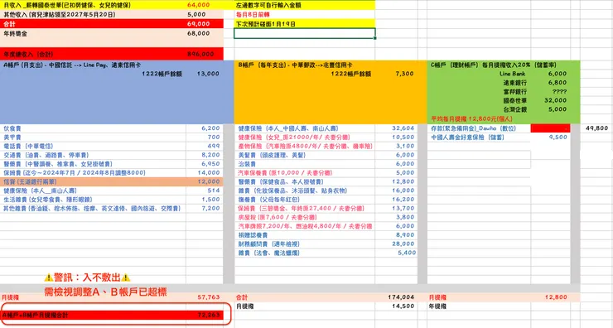Click the B帳戶 (每年支出) header text
This screenshot has width=613, height=328.
tap(295, 65)
